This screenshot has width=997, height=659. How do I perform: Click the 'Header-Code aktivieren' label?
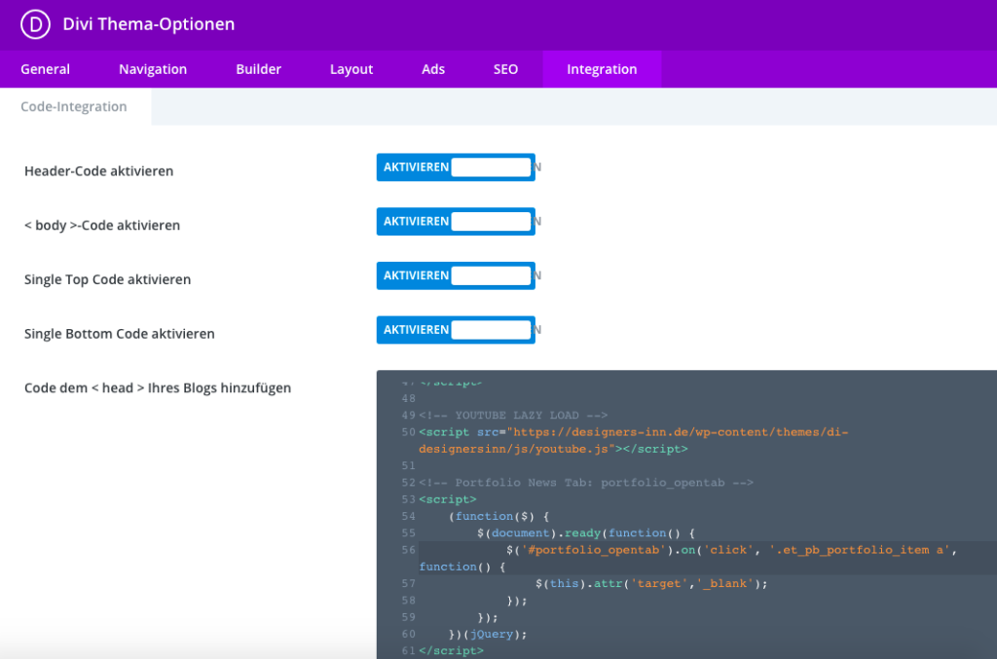(98, 171)
